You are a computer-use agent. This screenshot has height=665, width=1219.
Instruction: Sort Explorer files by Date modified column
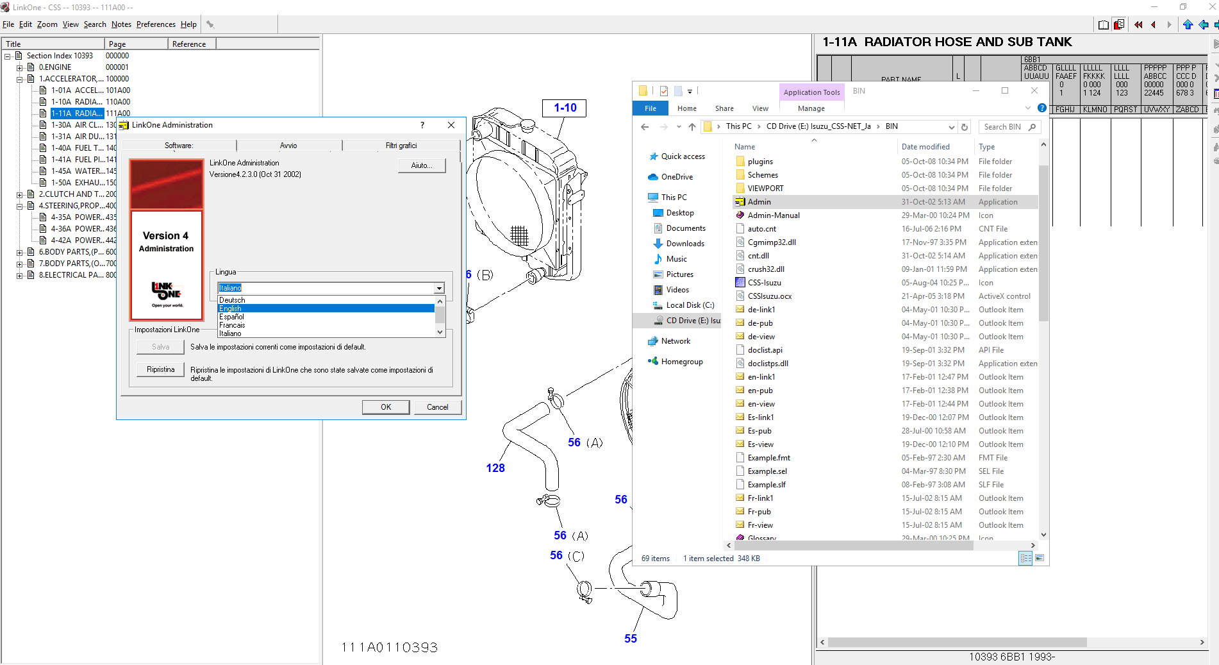(x=925, y=147)
